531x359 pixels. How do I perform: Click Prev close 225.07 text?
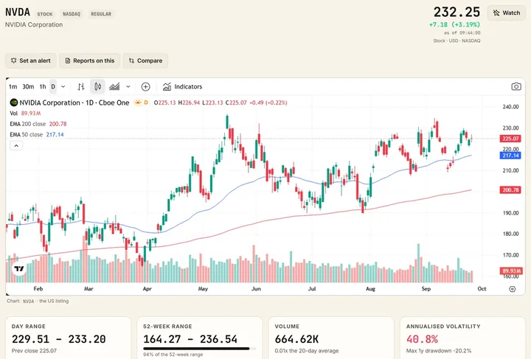pyautogui.click(x=34, y=351)
